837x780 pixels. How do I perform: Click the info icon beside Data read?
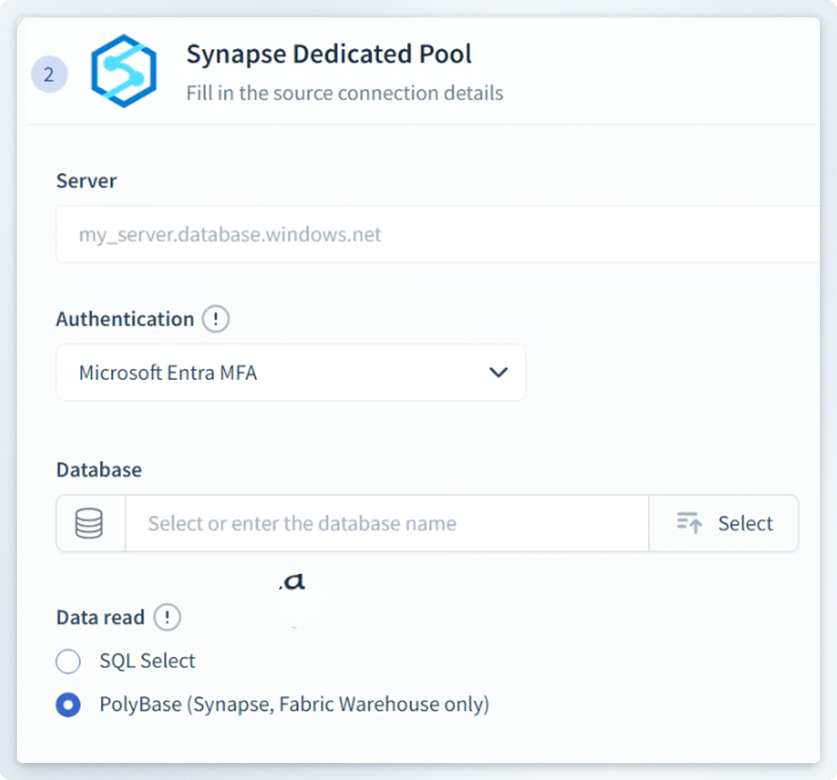click(x=167, y=617)
